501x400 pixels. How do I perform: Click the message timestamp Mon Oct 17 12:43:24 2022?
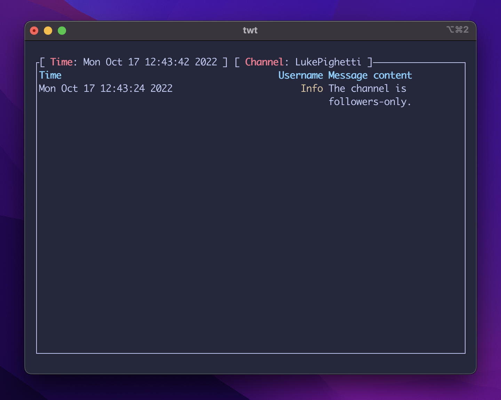pos(106,88)
